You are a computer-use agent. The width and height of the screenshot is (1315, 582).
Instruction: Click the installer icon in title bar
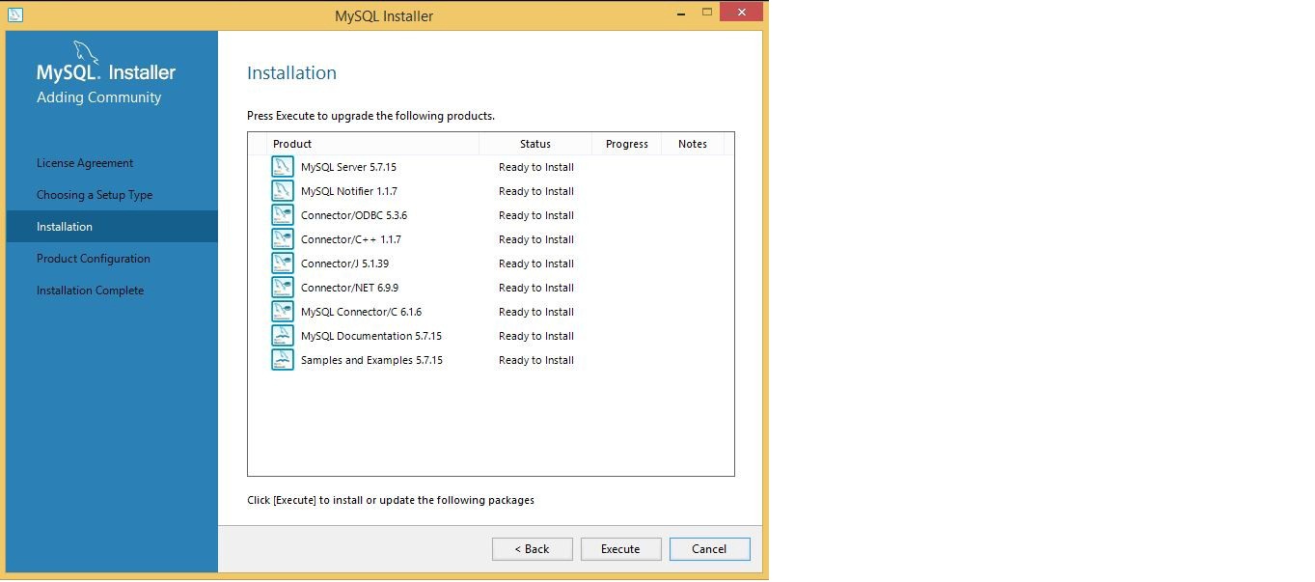pyautogui.click(x=15, y=15)
